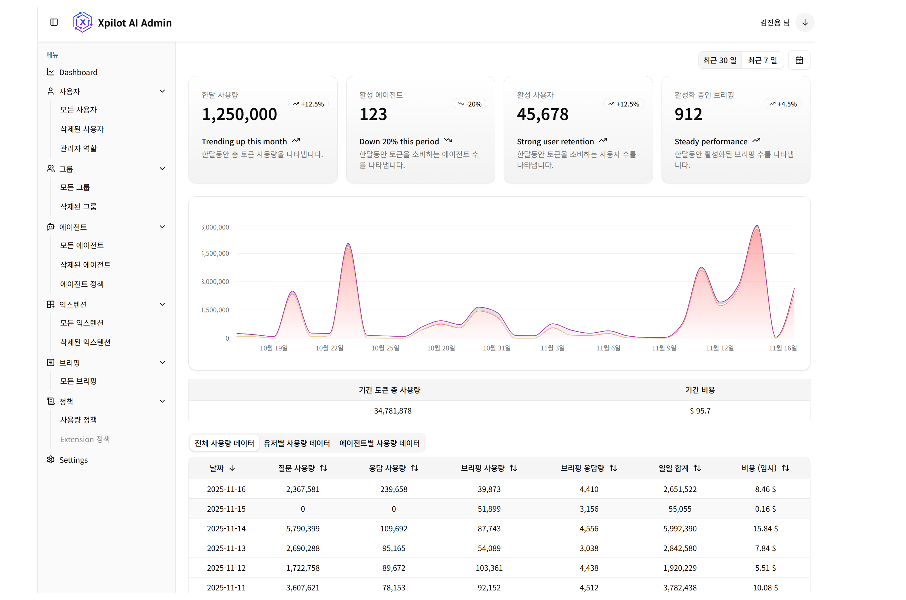
Task: Click the Xpilot AI Admin logo
Action: click(83, 22)
